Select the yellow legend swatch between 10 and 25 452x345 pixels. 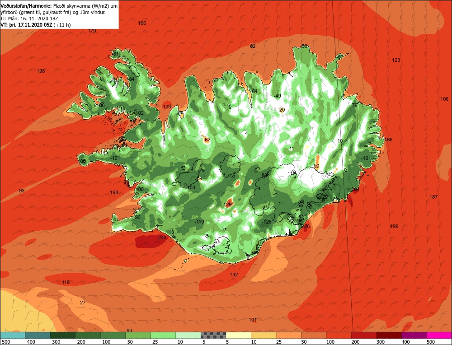[x=263, y=335]
